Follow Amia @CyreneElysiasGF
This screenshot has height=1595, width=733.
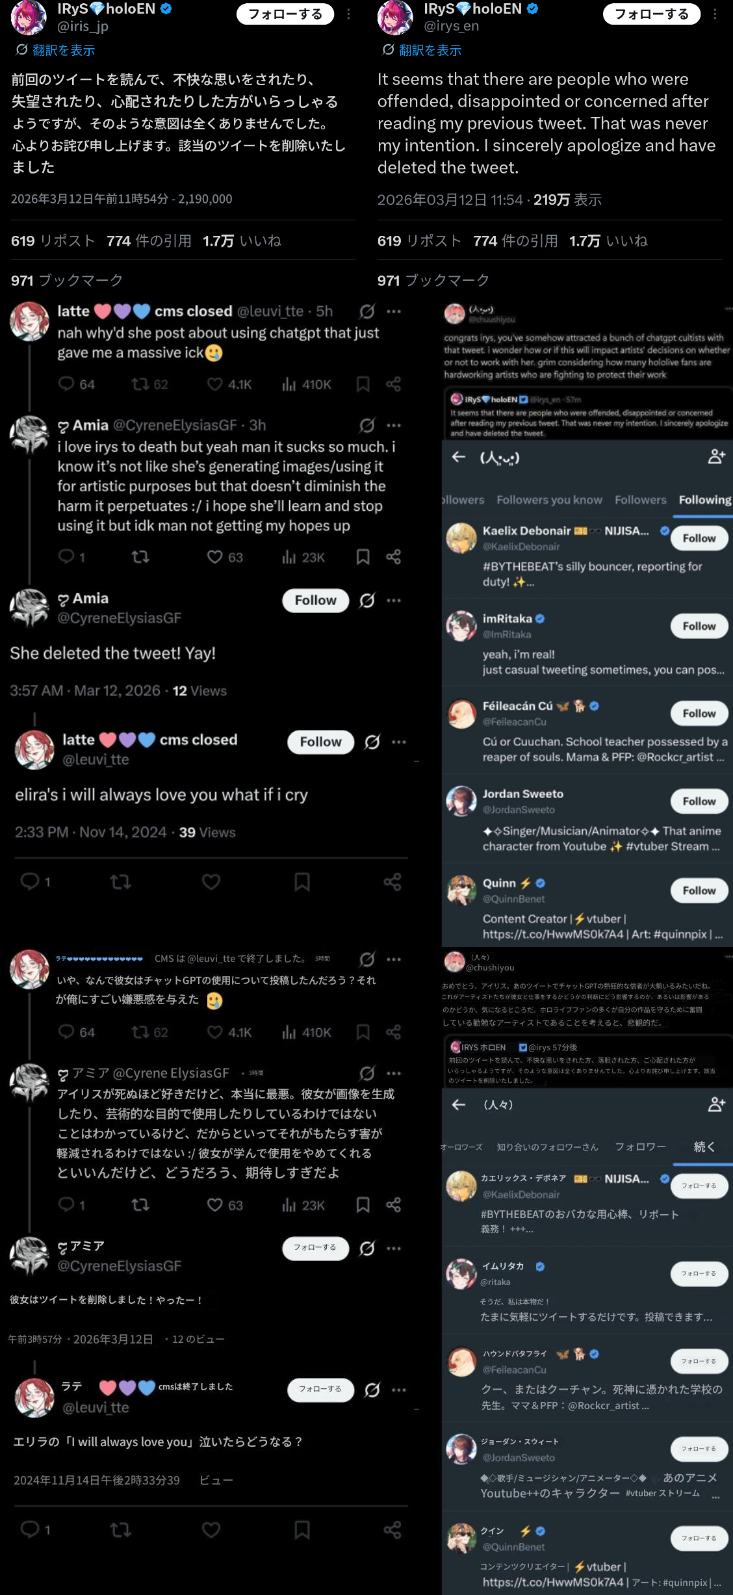(x=316, y=601)
